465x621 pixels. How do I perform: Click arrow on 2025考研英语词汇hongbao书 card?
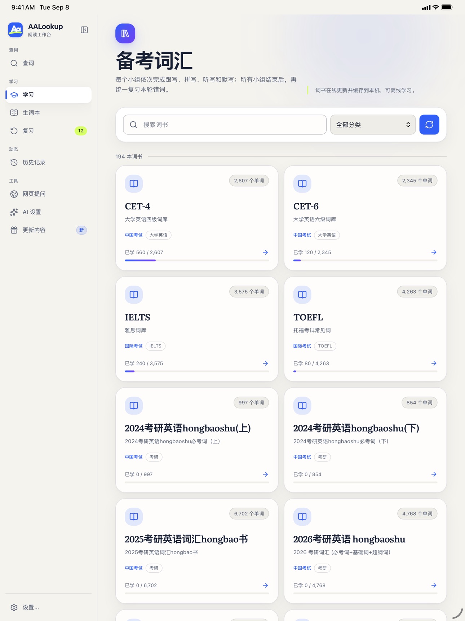point(265,585)
